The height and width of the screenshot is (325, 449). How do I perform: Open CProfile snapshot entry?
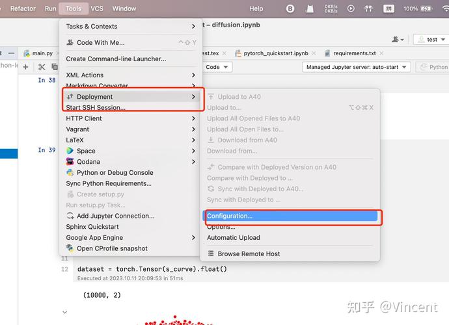pyautogui.click(x=131, y=248)
